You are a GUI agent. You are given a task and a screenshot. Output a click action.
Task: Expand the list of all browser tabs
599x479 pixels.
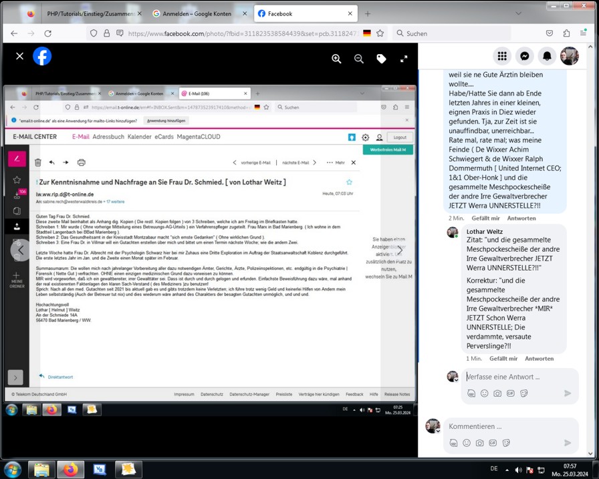tap(518, 13)
